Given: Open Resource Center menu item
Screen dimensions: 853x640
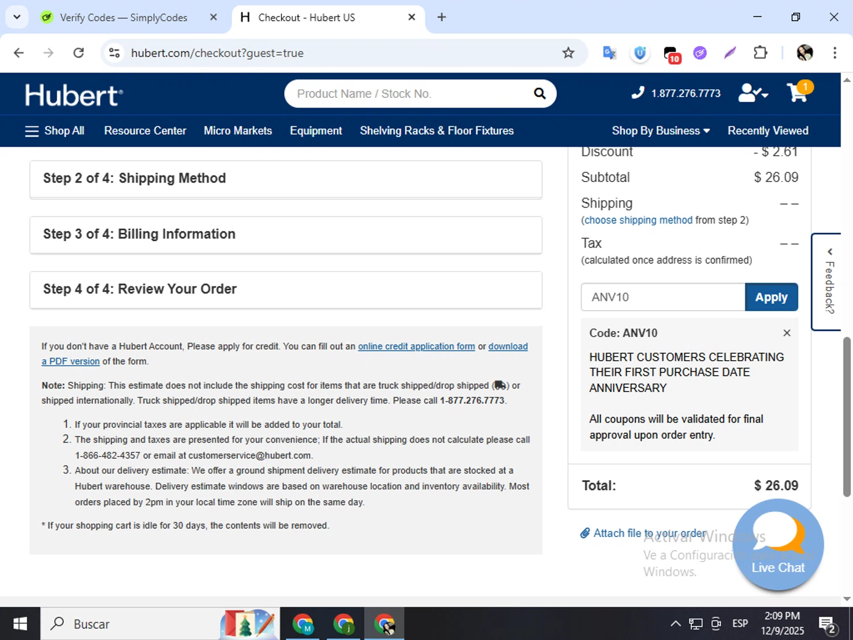Looking at the screenshot, I should tap(145, 131).
